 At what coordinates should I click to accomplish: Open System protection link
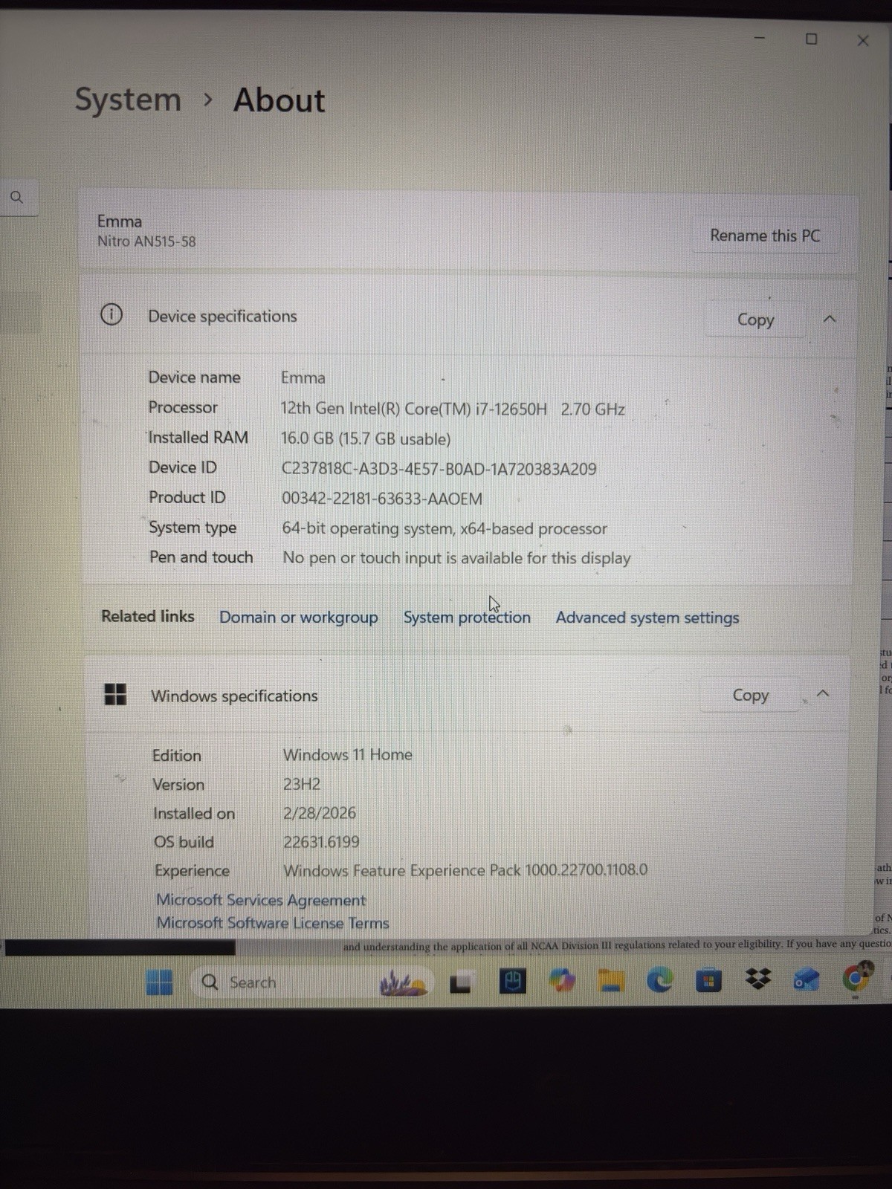coord(467,618)
